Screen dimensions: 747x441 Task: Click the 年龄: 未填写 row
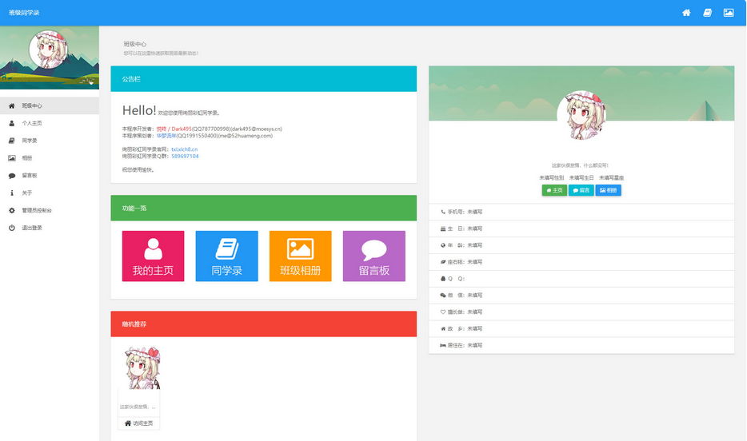coord(581,245)
